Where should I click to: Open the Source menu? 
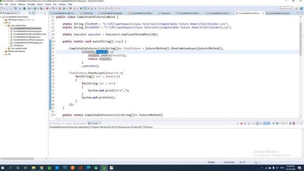[x=13, y=4]
